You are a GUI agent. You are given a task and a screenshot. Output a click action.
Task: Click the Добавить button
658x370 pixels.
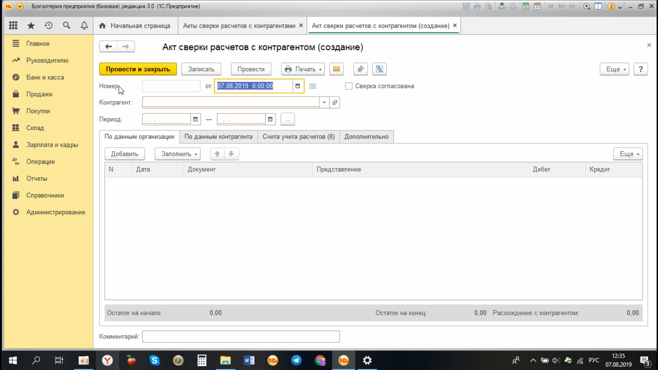pyautogui.click(x=124, y=154)
